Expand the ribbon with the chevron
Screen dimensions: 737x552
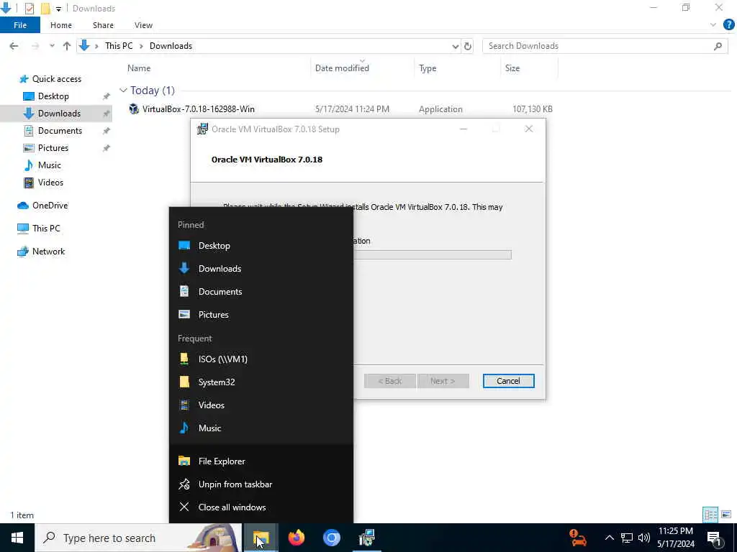tap(713, 25)
